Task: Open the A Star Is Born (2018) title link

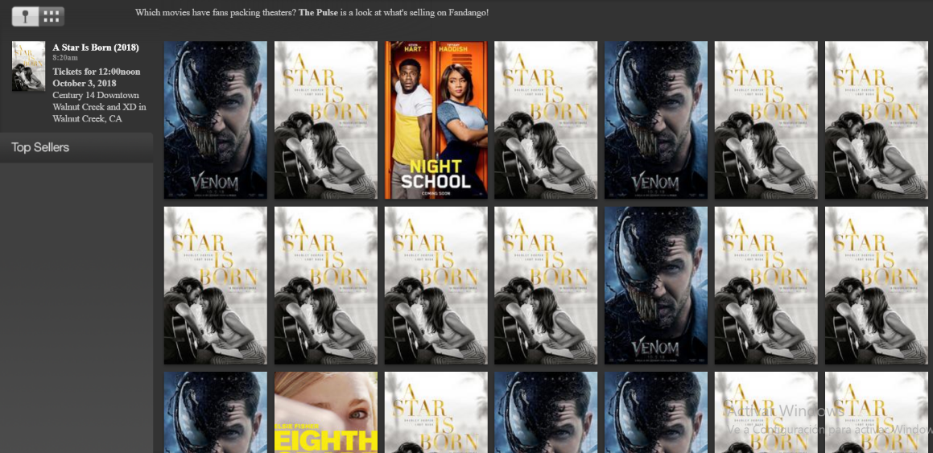Action: (x=96, y=47)
